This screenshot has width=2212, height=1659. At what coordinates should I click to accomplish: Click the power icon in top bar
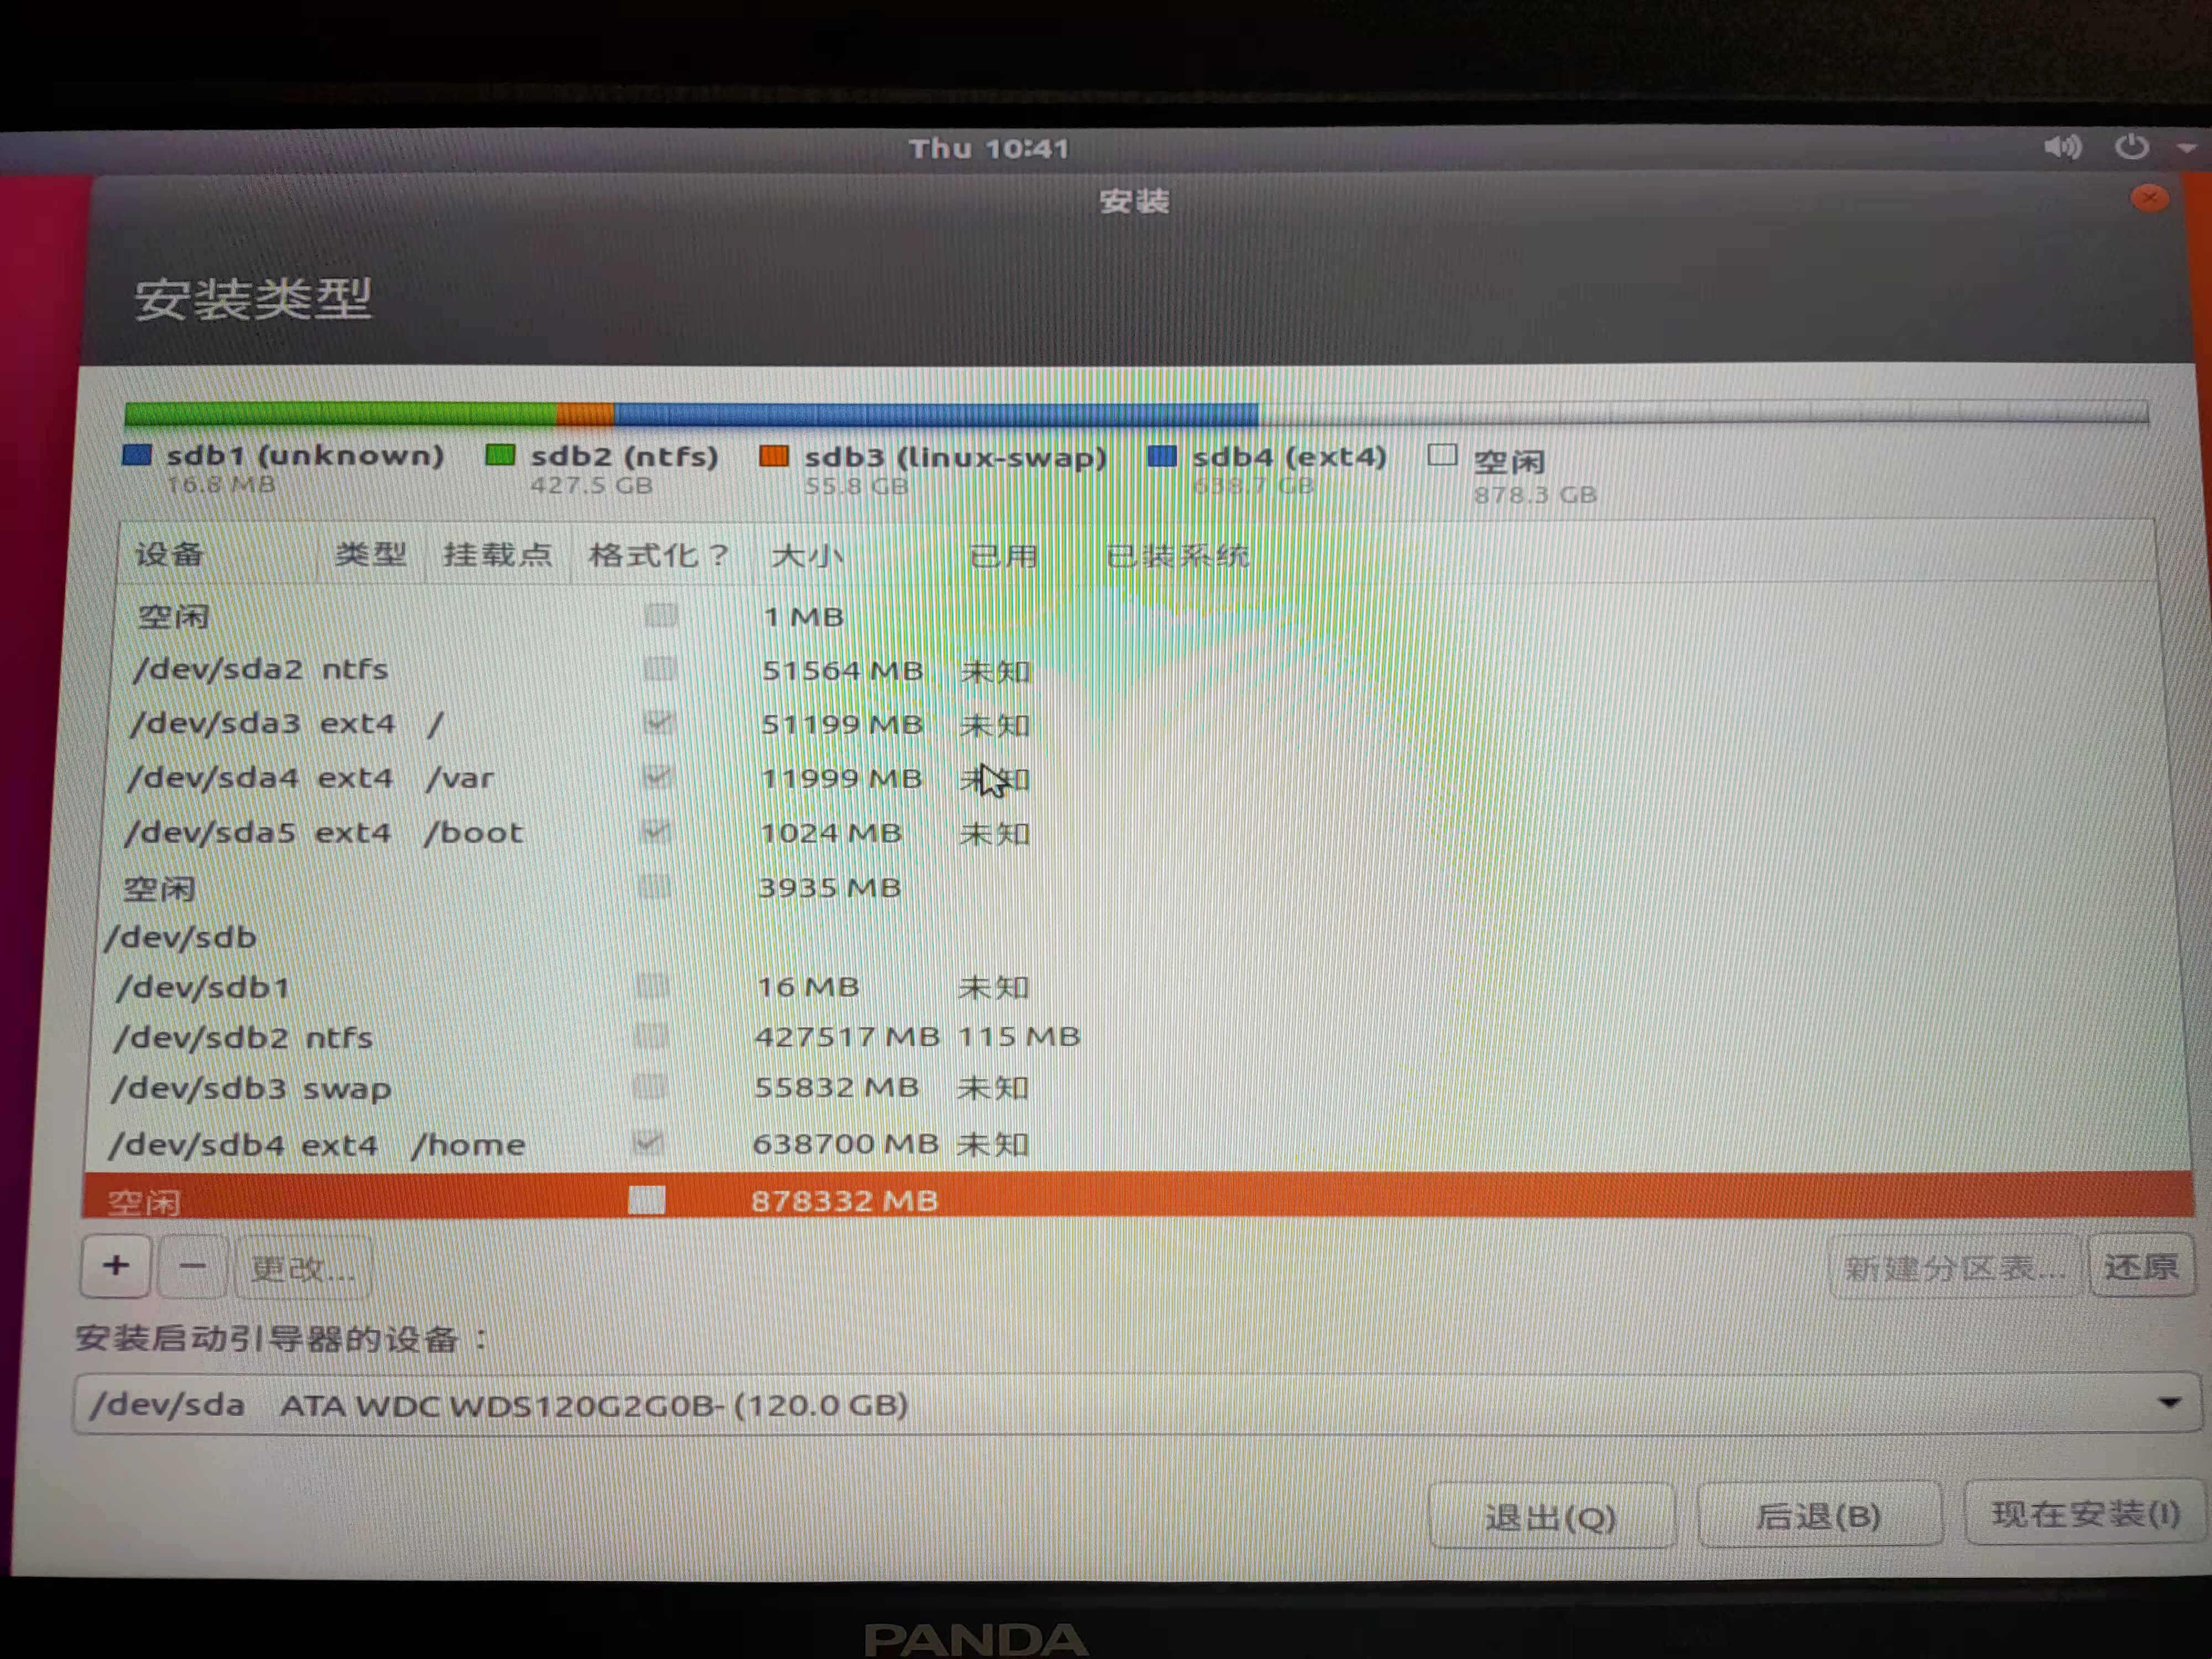click(2131, 147)
